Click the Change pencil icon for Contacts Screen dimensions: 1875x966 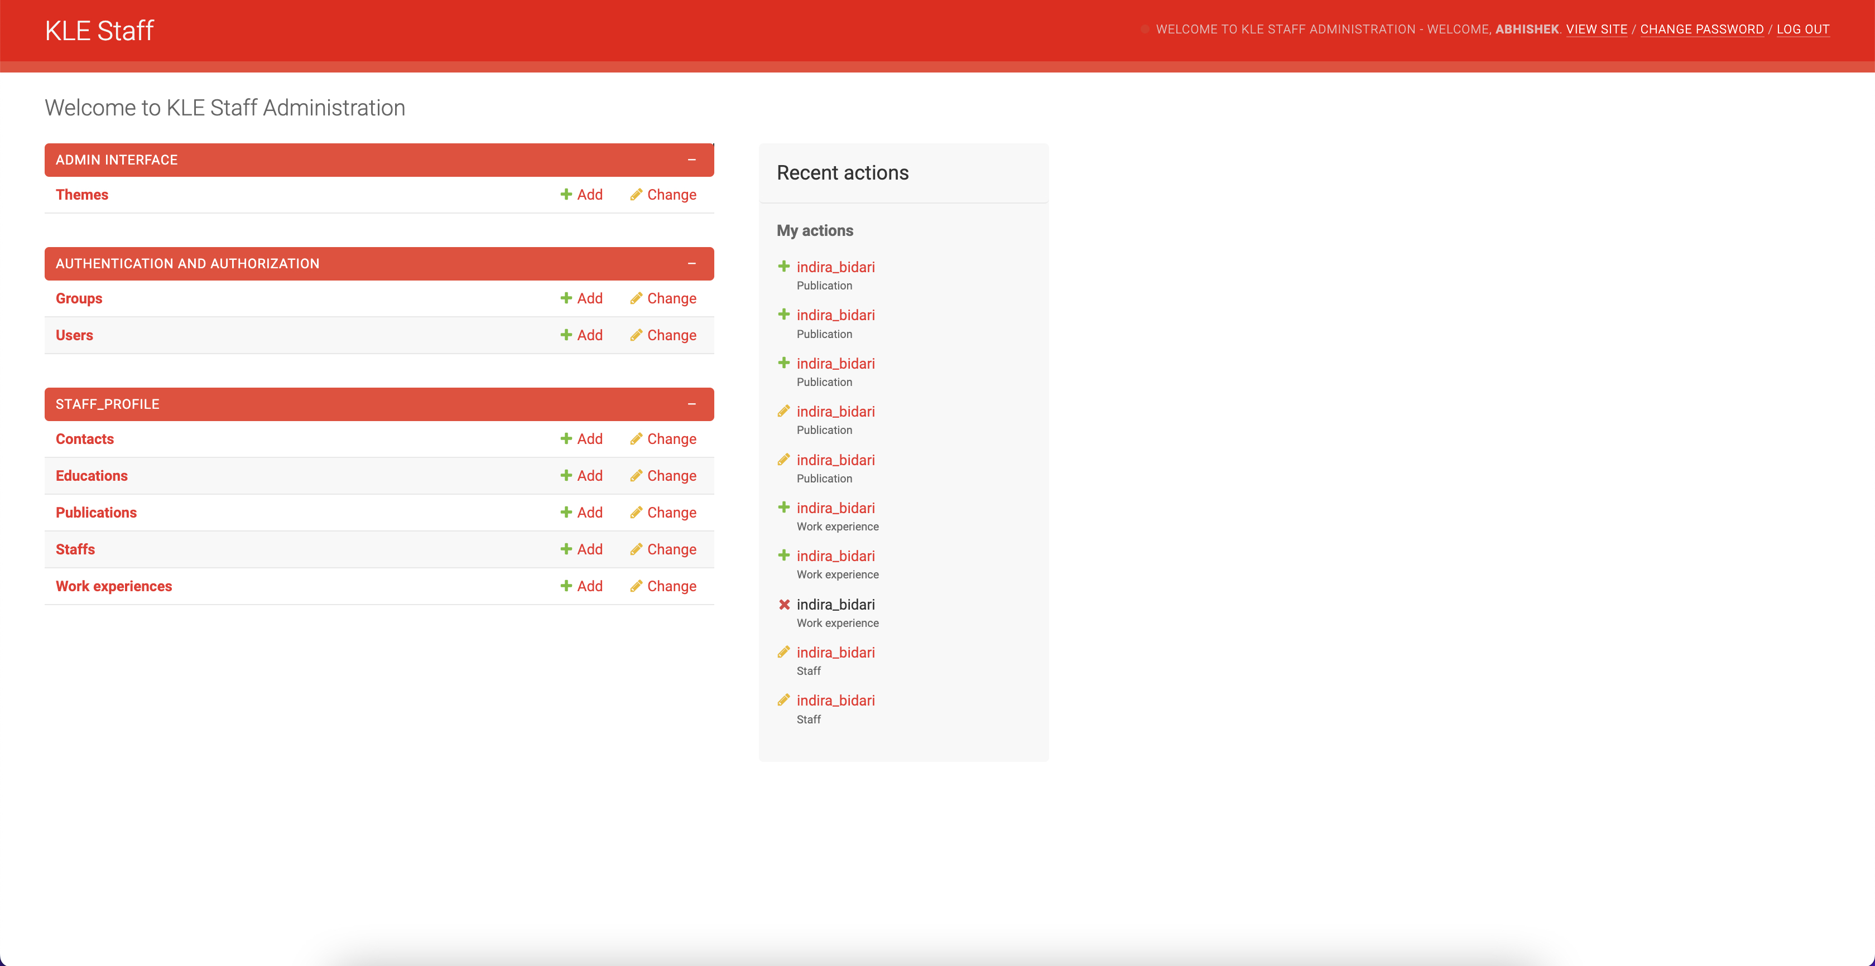[636, 438]
